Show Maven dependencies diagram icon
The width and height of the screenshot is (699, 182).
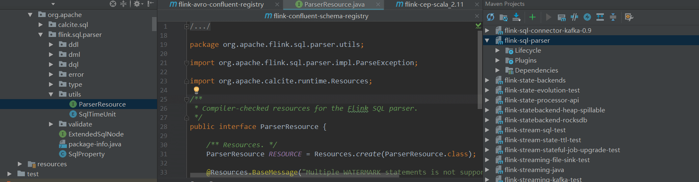(x=600, y=17)
